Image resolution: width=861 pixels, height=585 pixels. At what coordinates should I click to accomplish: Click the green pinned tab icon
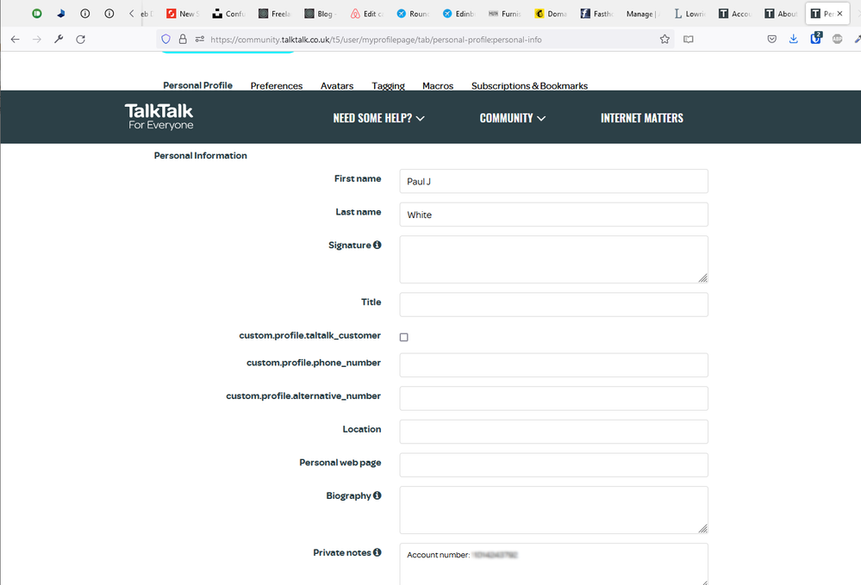(37, 13)
